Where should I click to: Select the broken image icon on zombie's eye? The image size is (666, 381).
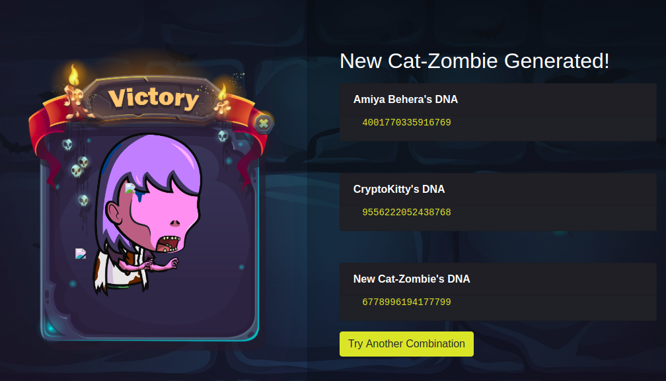point(130,188)
